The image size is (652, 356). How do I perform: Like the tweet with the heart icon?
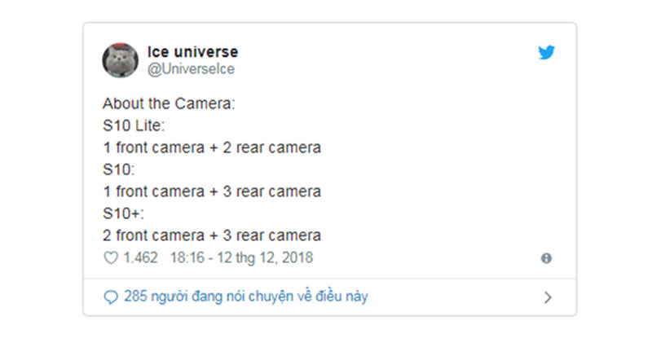point(110,257)
